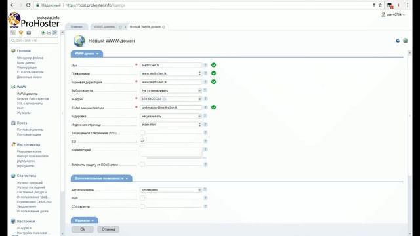Viewport: 420px width, 236px height.
Task: Collapse the Дополнительные возможности section
Action: [102, 178]
